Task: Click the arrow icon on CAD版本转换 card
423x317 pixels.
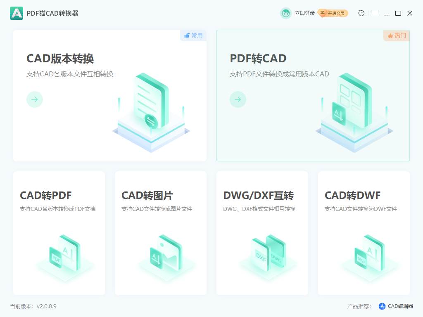Action: [x=35, y=99]
